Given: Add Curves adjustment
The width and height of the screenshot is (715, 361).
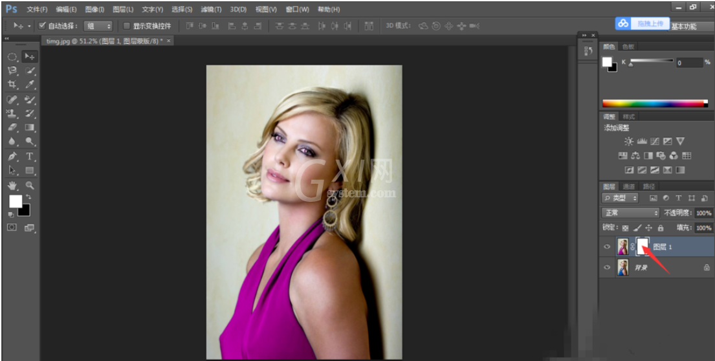Looking at the screenshot, I should 655,142.
